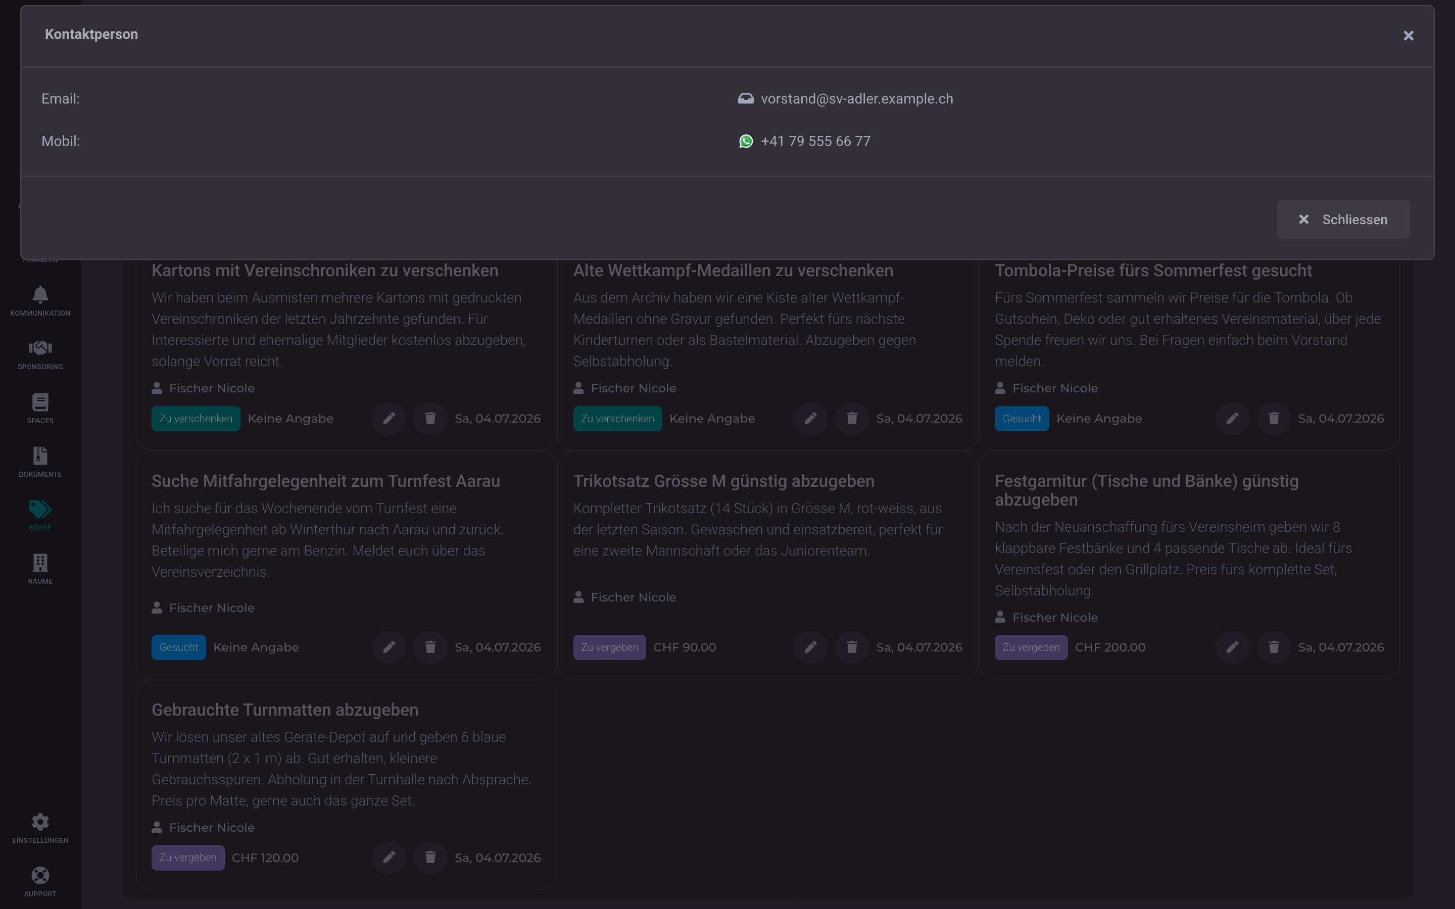Delete the Alte Wettkampf-Medaillen listing
This screenshot has width=1455, height=909.
click(x=852, y=419)
